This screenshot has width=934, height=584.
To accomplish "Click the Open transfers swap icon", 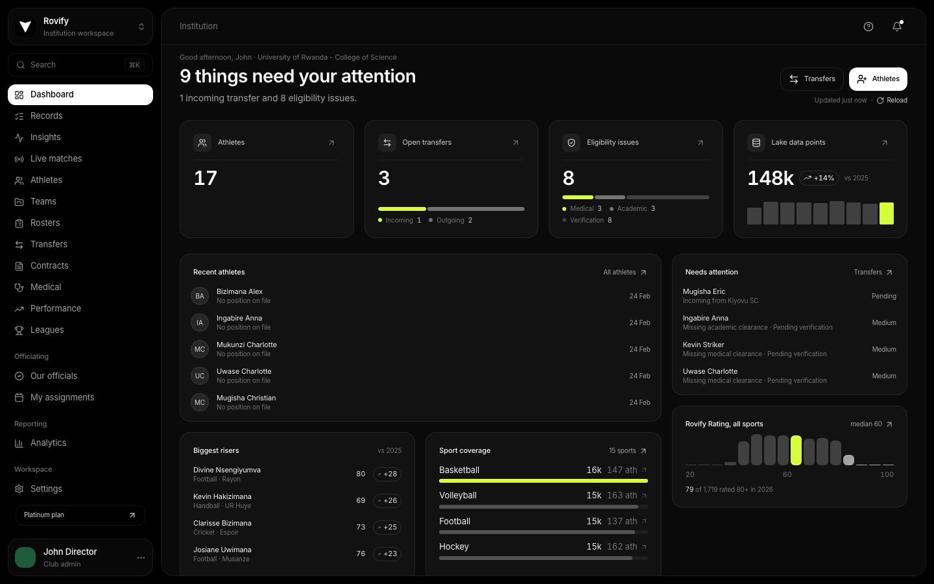I will coord(387,143).
